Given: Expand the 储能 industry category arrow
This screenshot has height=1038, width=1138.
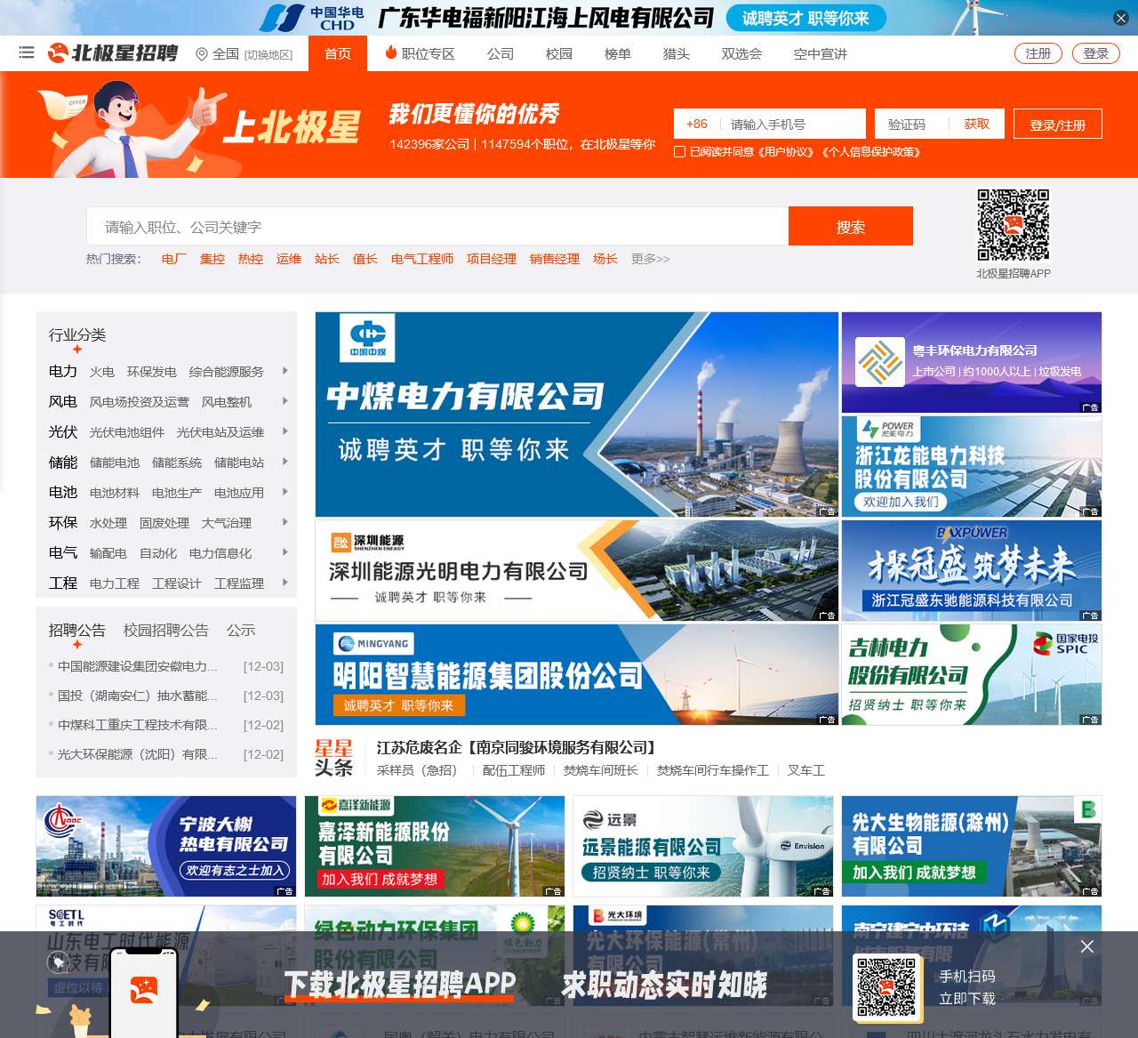Looking at the screenshot, I should pos(284,462).
